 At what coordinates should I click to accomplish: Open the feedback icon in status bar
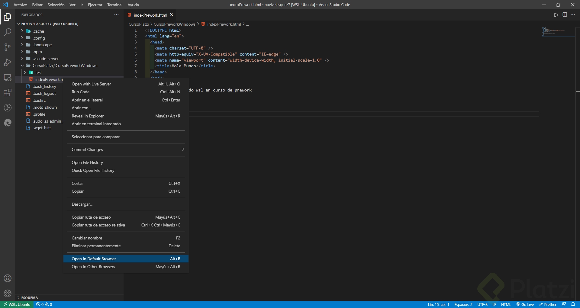(x=564, y=304)
